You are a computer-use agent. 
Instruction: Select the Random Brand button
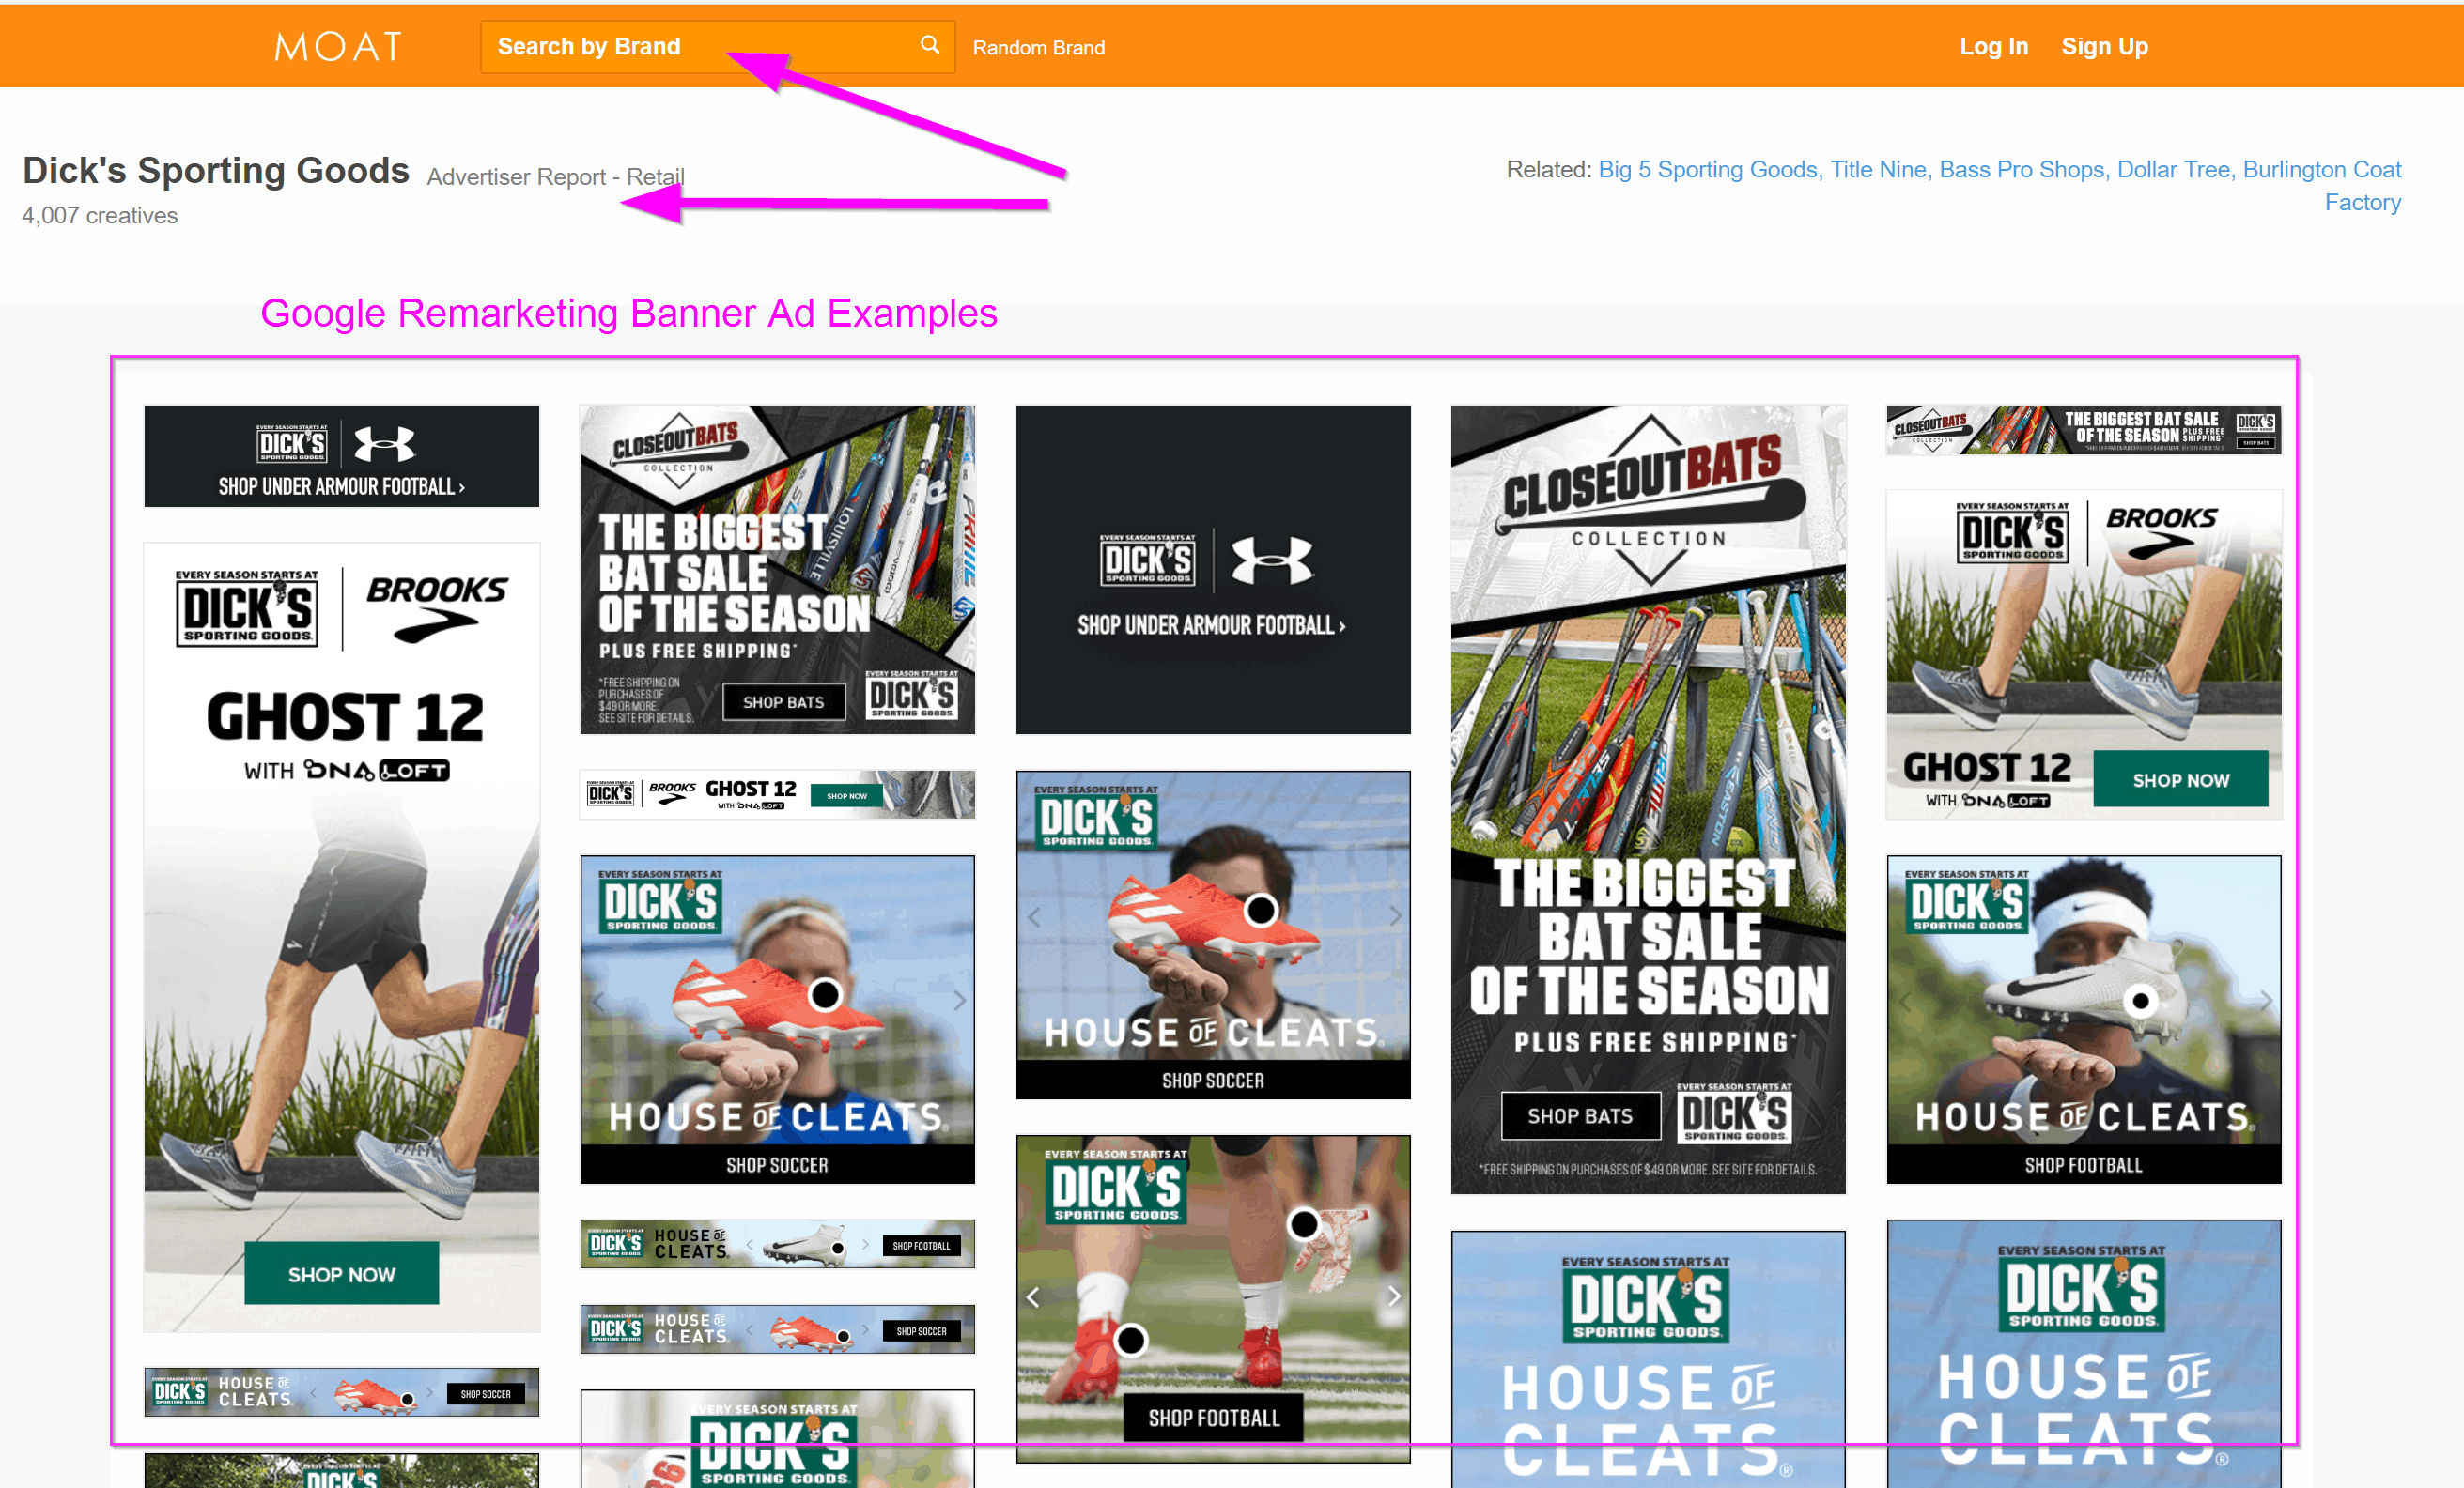[1038, 48]
